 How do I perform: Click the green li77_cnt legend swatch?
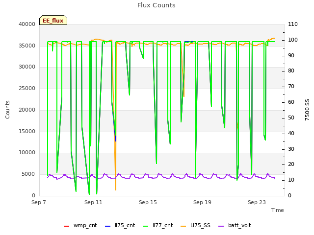[x=145, y=226]
